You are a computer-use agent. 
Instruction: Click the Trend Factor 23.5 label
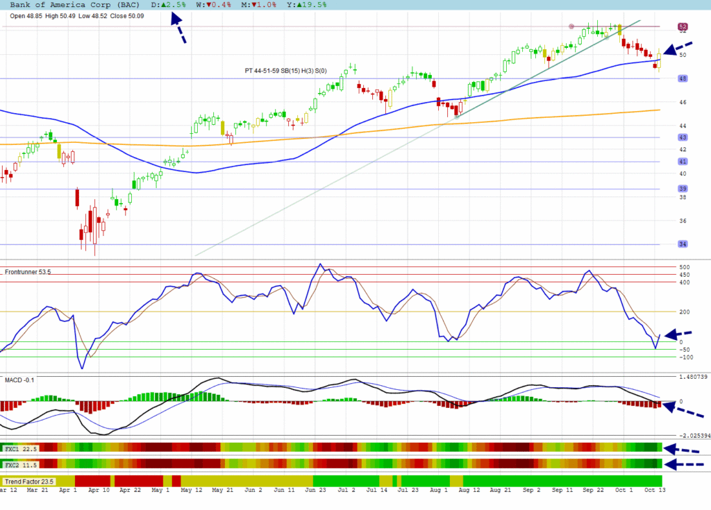click(28, 481)
